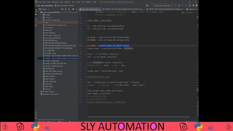The image size is (233, 131).
Task: Show hidden editor tabs dropdown arrow
Action: [197, 9]
